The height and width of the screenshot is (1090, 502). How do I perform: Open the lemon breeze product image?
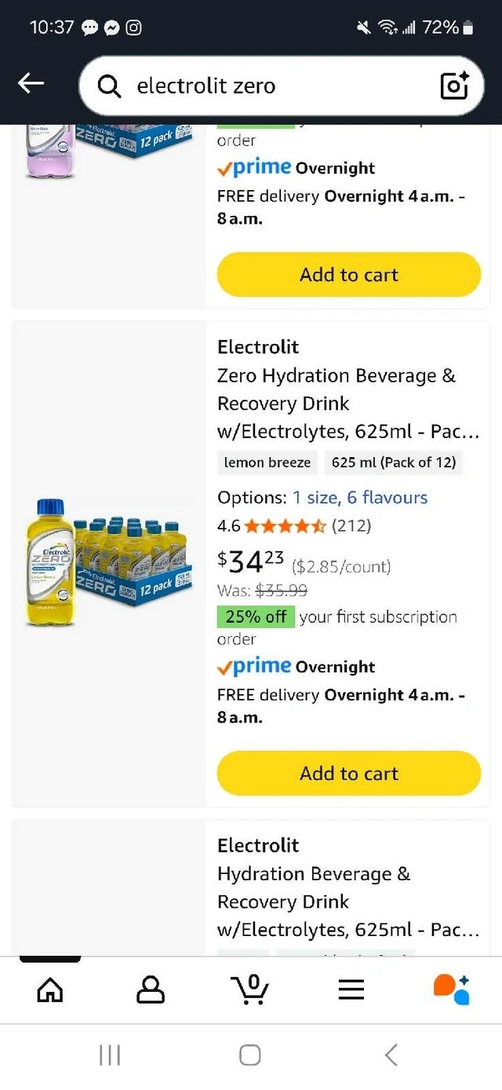tap(108, 563)
